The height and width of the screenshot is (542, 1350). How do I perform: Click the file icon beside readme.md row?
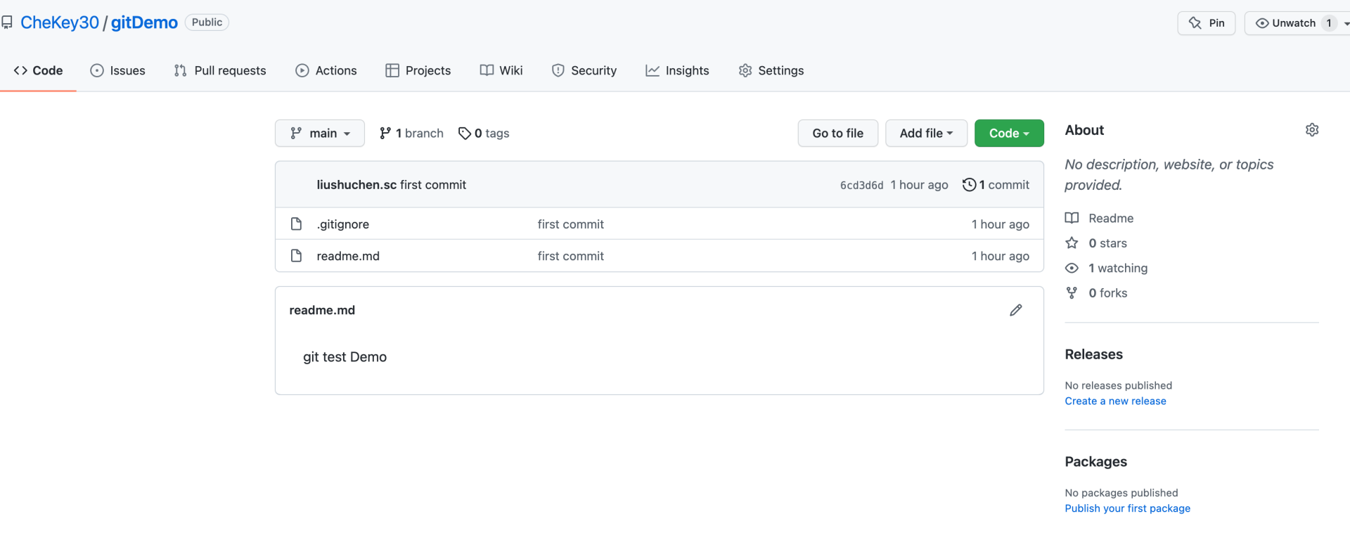tap(296, 256)
